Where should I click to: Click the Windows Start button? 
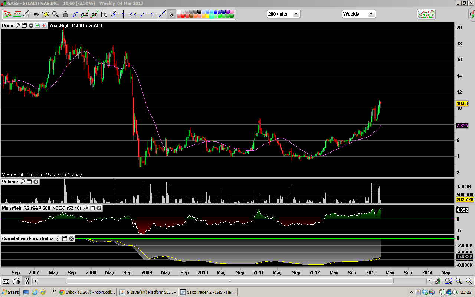point(10,292)
